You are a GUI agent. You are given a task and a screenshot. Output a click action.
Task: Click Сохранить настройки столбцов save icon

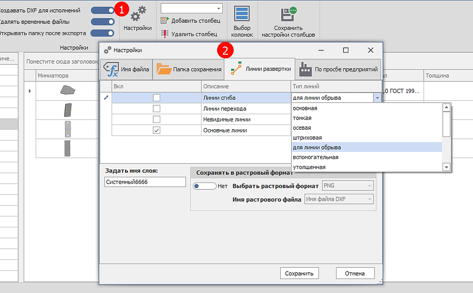[289, 14]
